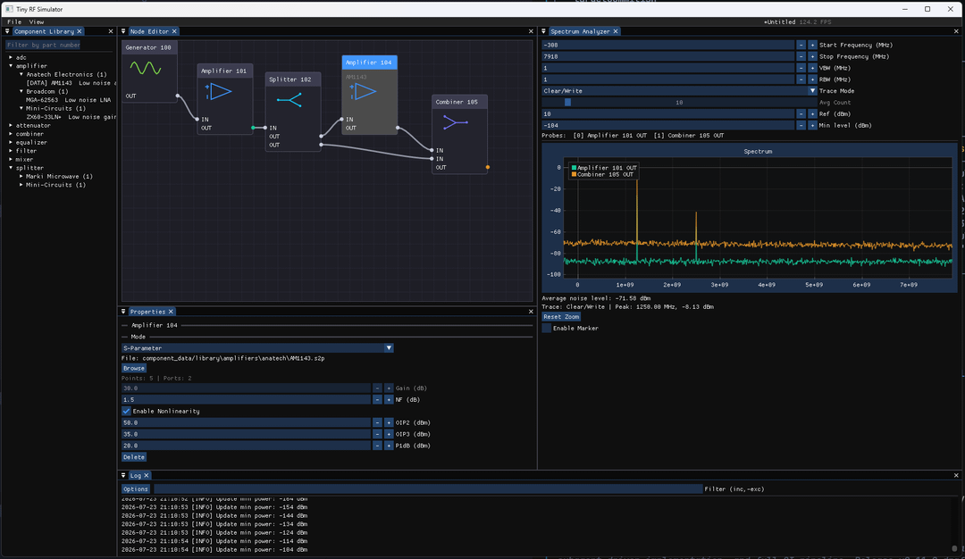Screen dimensions: 965x559
Task: Open the Component Library panel menu triangle
Action: [x=7, y=31]
